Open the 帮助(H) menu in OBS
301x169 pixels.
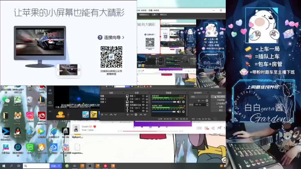(163, 15)
